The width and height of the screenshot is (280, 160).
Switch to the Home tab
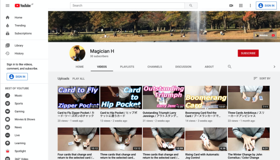80,67
